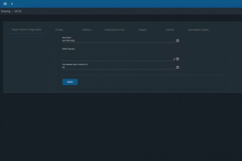Show help for Pool Available Space Threshold
Image resolution: width=242 pixels, height=161 pixels.
coord(177,67)
